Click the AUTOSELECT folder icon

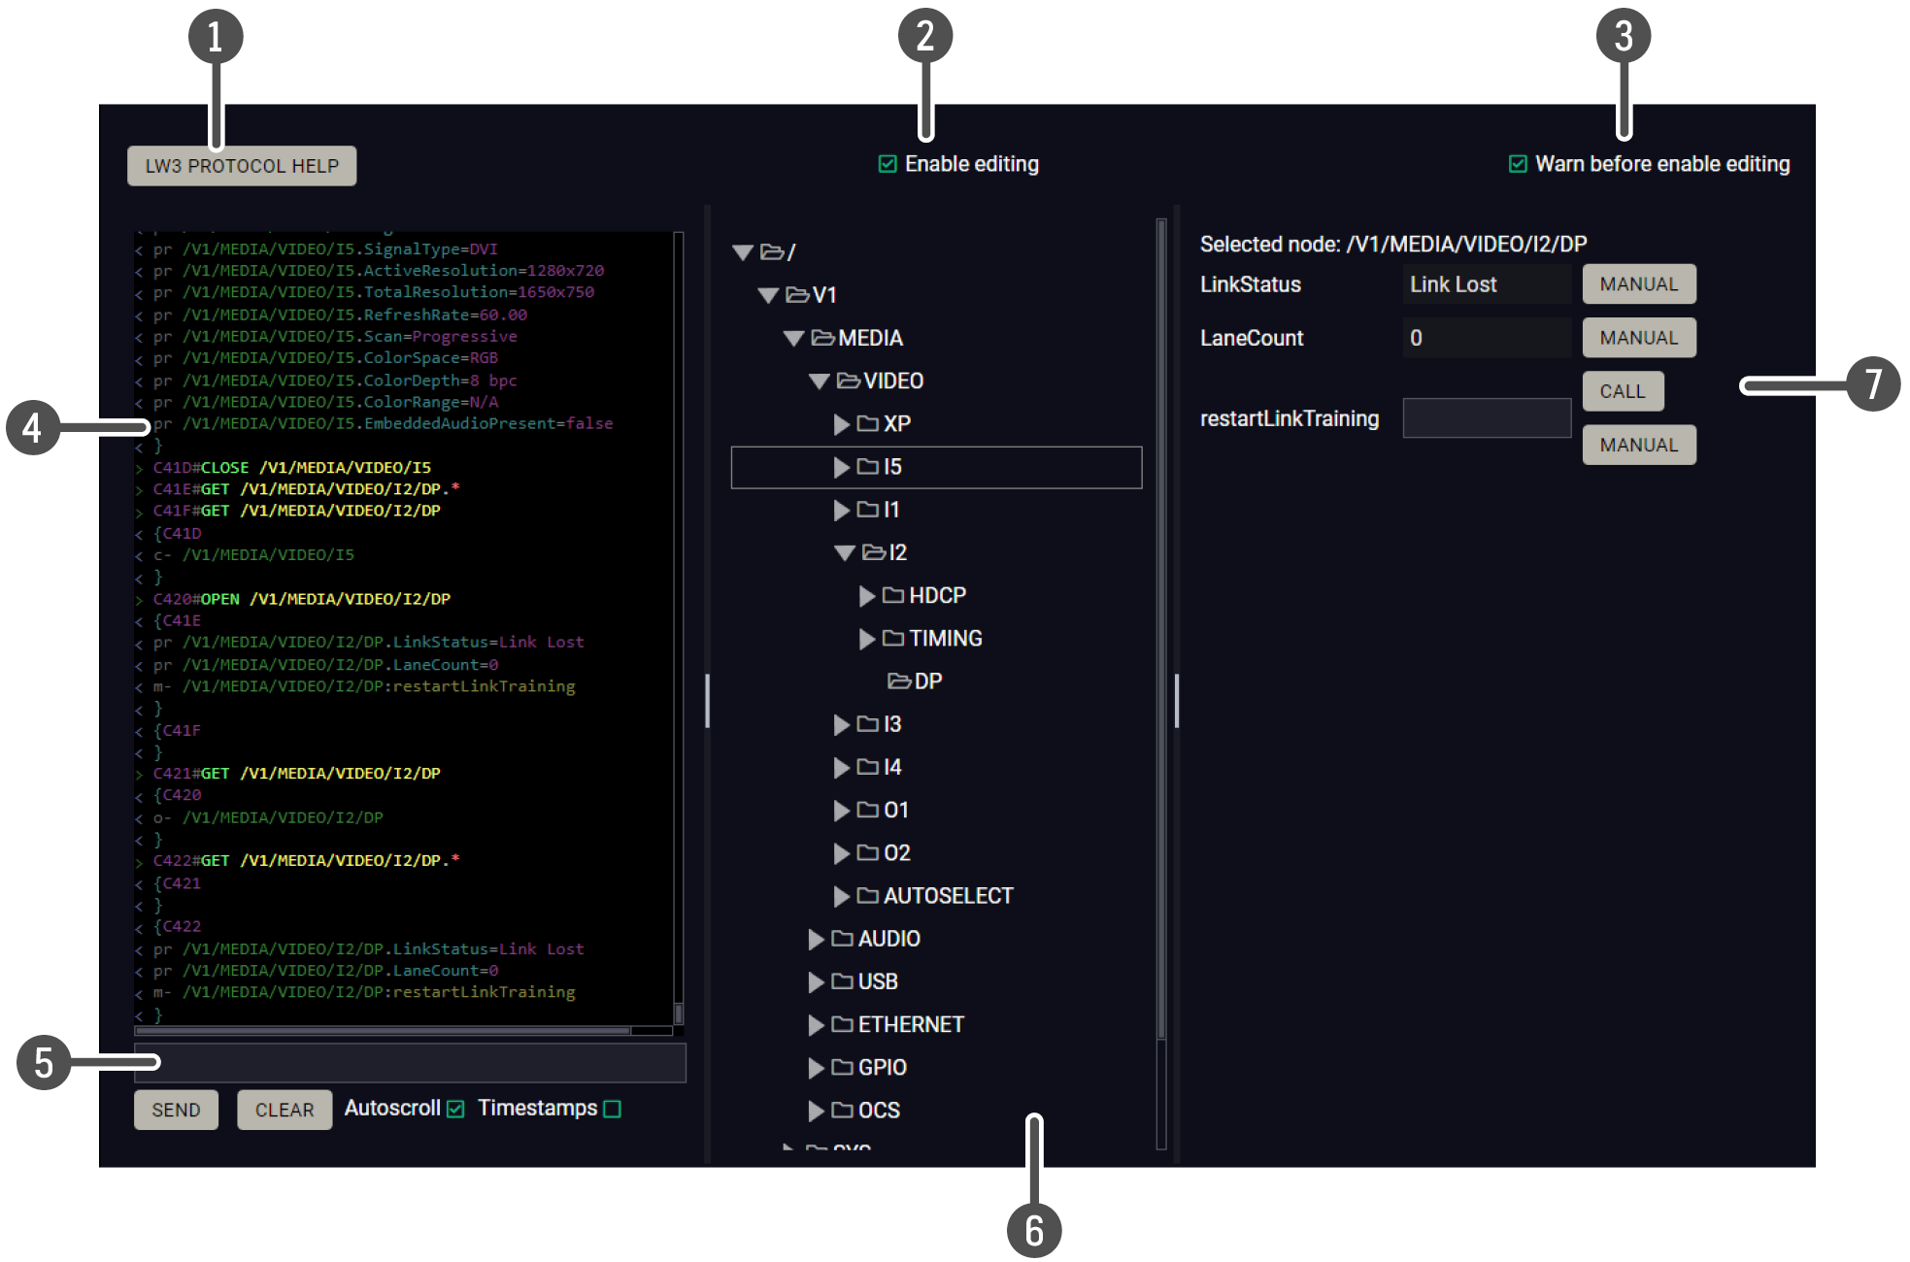tap(867, 895)
